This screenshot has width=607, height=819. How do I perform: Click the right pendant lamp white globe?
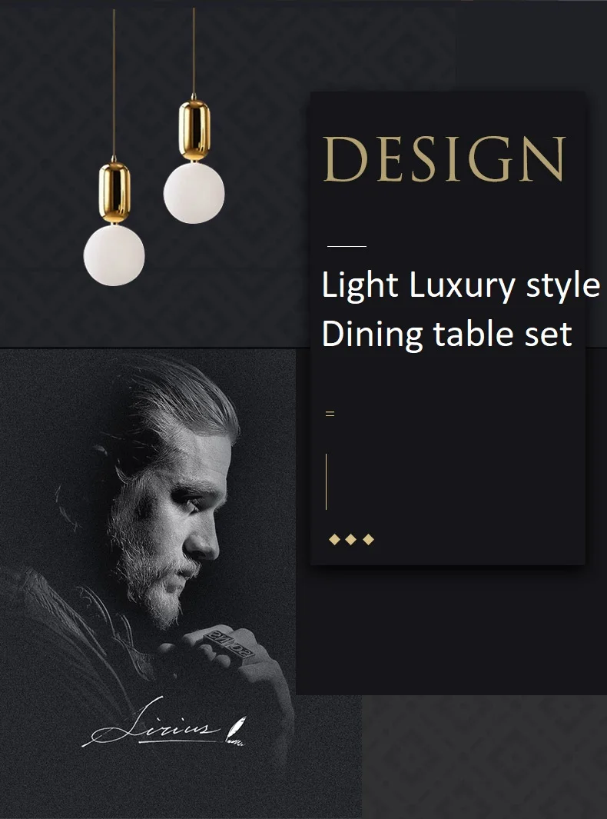click(194, 193)
